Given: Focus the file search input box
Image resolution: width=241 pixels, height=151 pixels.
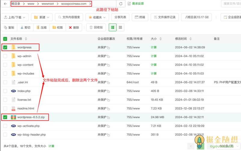Looking at the screenshot, I should [x=231, y=4].
